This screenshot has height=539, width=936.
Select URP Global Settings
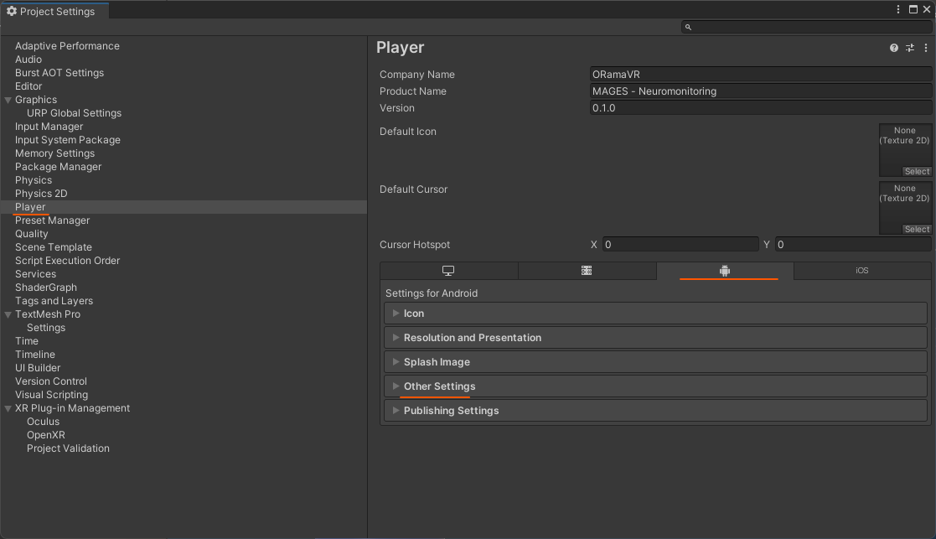[x=74, y=113]
